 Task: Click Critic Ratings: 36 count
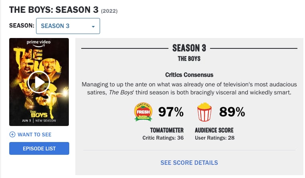click(163, 138)
